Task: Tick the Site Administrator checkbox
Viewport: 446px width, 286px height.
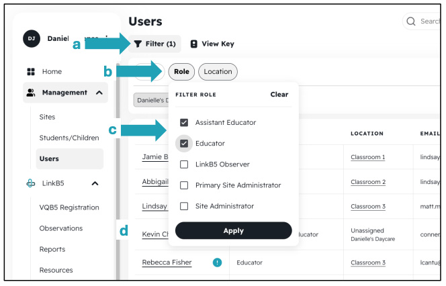Action: tap(184, 206)
